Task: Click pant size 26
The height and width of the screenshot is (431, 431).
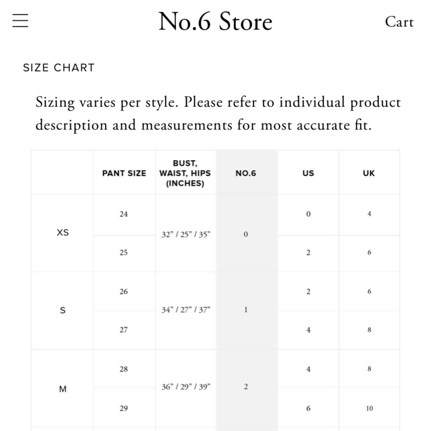Action: click(x=124, y=292)
